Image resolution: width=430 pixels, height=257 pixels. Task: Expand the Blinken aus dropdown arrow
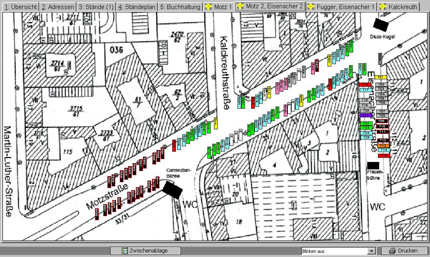point(371,251)
